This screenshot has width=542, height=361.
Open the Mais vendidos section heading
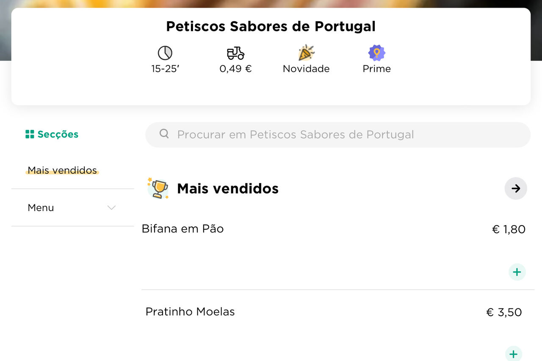227,188
